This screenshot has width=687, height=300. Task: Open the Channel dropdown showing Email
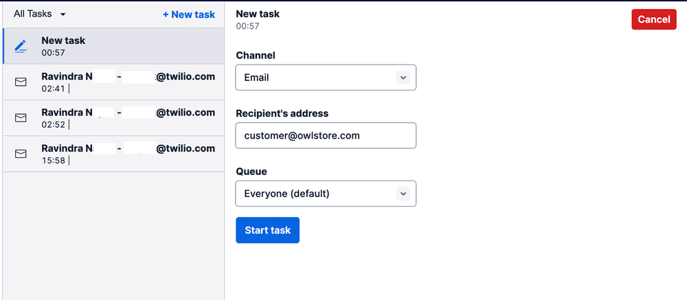(325, 78)
